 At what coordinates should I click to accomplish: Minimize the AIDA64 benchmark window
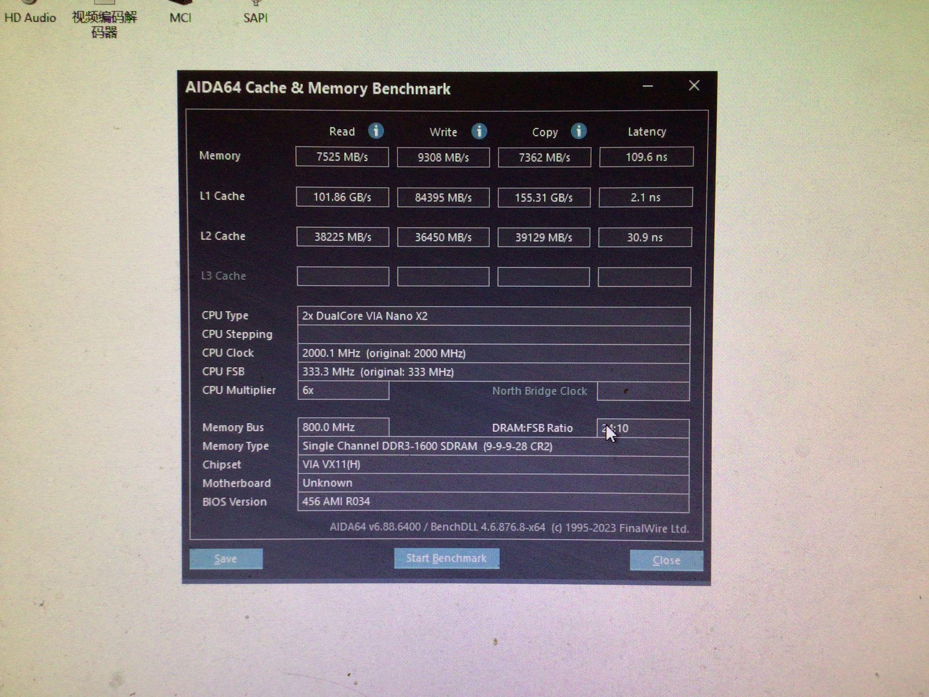click(x=647, y=86)
